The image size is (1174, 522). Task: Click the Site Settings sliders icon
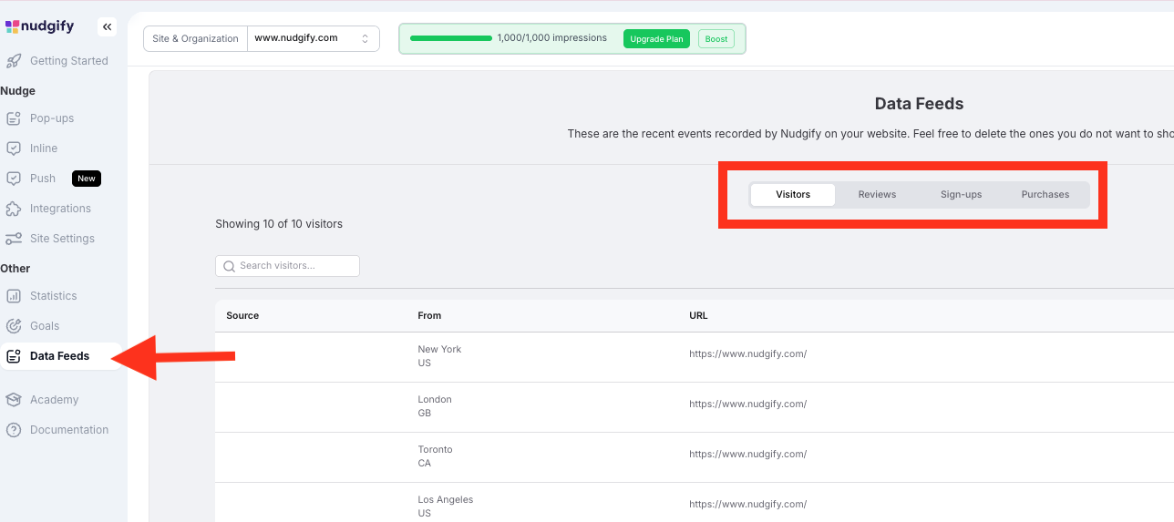point(14,239)
